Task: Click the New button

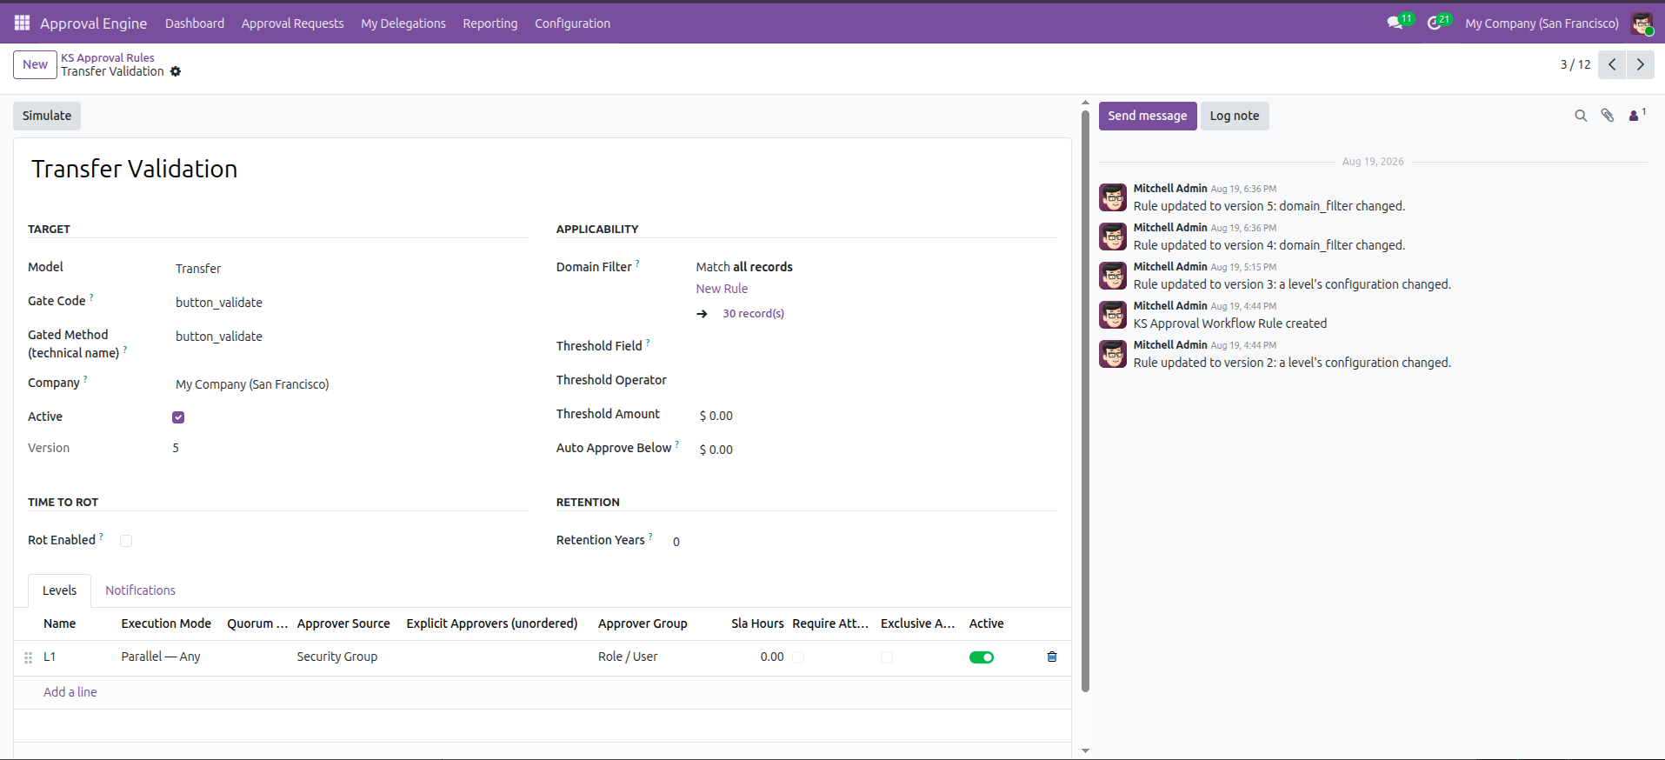Action: 35,64
